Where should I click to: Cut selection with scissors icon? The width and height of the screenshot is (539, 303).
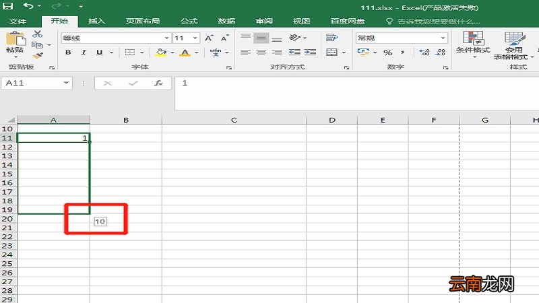pos(38,34)
